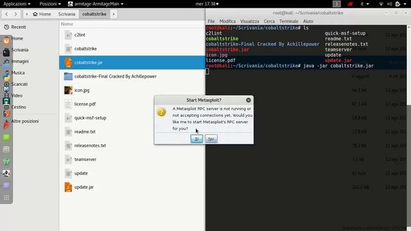Open the show applications grid icon
The width and height of the screenshot is (411, 231).
tap(6, 198)
